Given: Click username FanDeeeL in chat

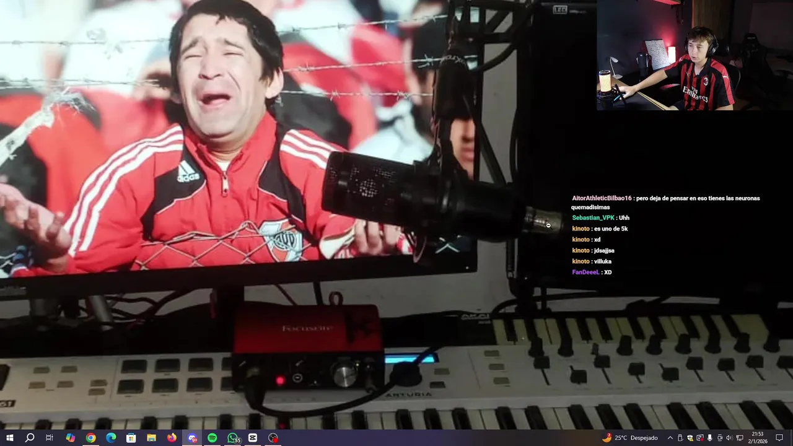Looking at the screenshot, I should [x=585, y=273].
